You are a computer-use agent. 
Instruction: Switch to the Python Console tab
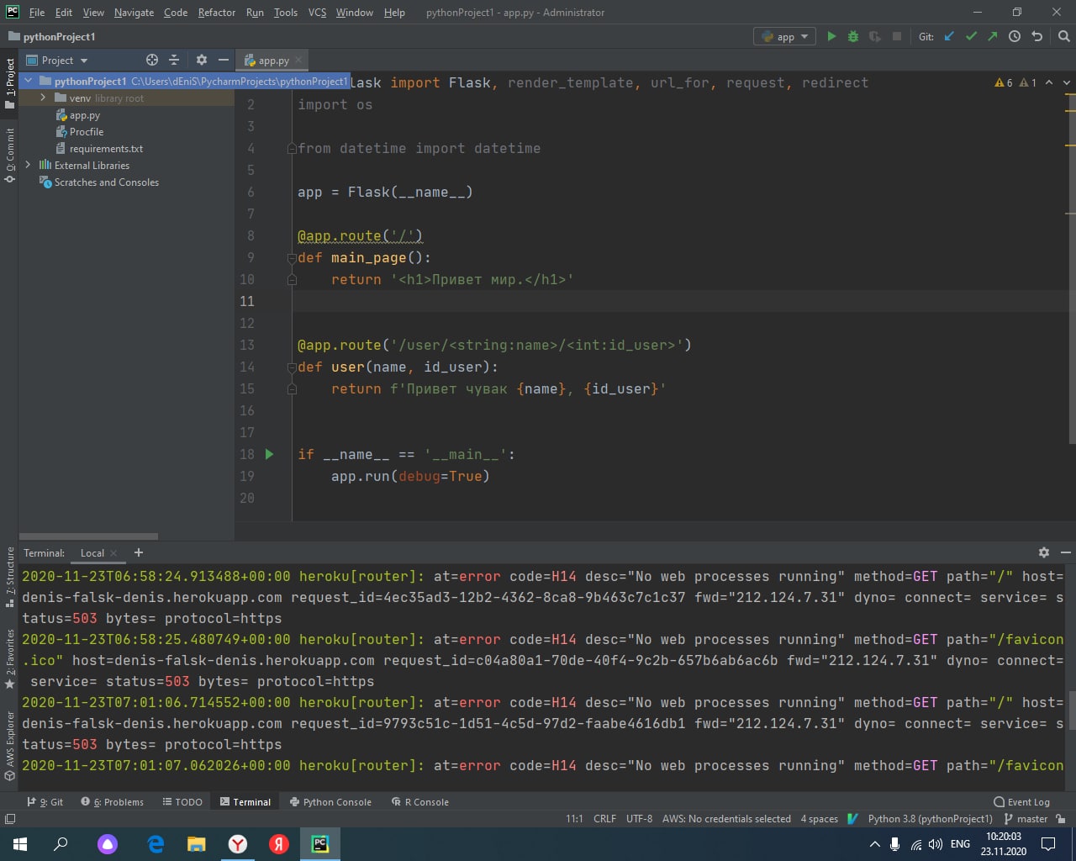tap(330, 802)
